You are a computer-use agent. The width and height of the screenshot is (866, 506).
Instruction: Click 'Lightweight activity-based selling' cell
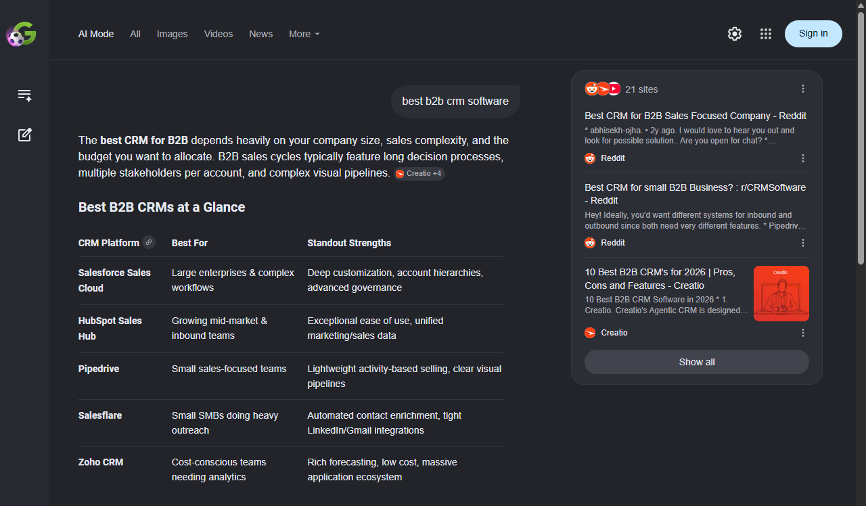click(405, 376)
